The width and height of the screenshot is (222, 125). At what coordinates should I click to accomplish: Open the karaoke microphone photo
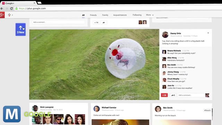pos(120,122)
